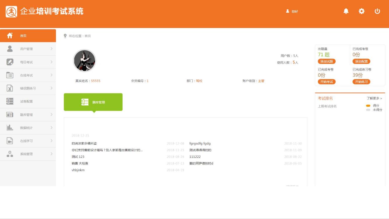Open news item 销售 大检查
The height and width of the screenshot is (219, 389).
click(x=80, y=163)
